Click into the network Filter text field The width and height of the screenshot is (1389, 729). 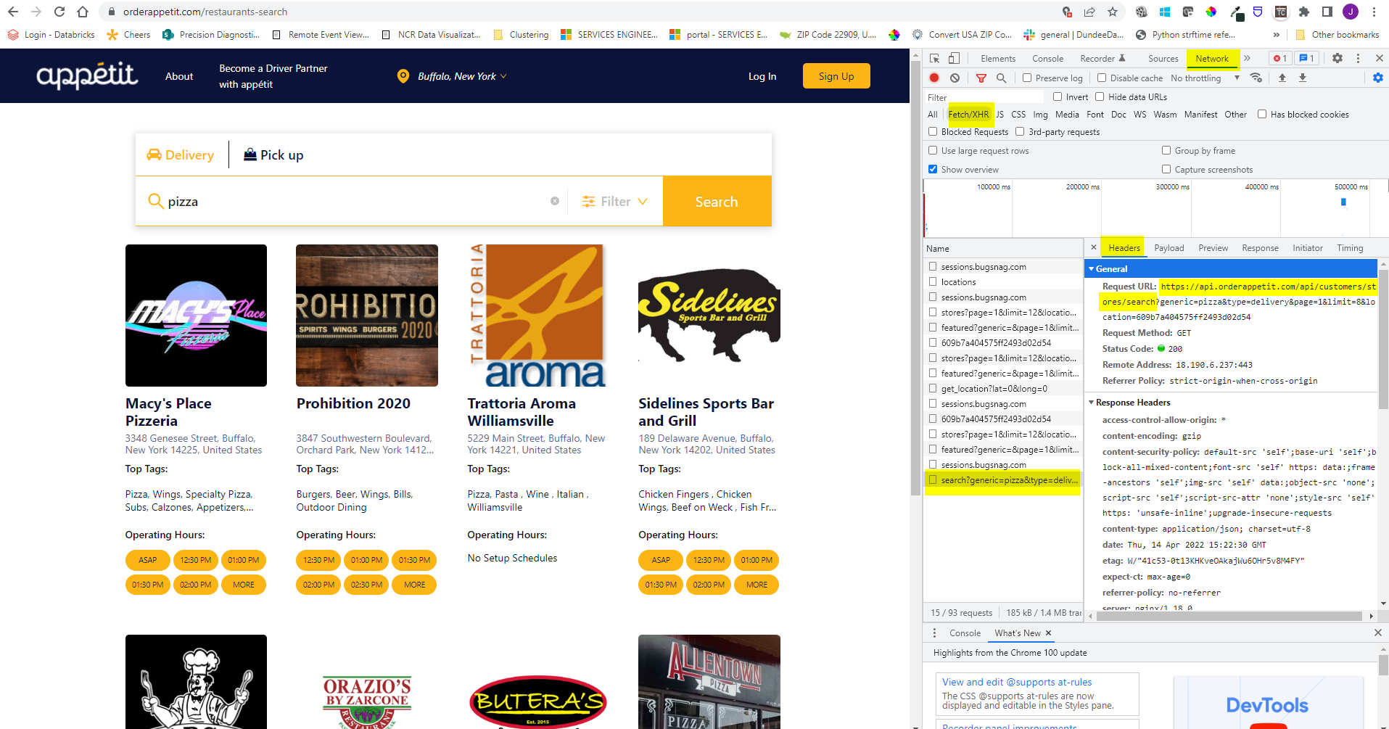click(x=984, y=97)
